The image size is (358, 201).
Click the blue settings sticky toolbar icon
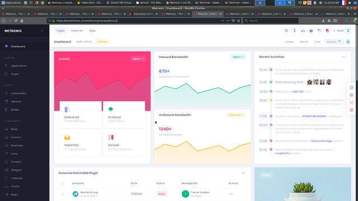(352, 95)
